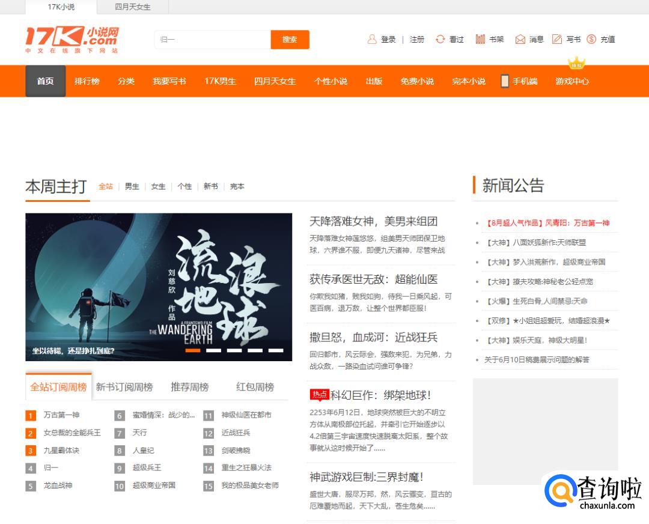649x524 pixels.
Task: Open news item 八面妖狐新作:天师联盟
Action: [x=535, y=242]
